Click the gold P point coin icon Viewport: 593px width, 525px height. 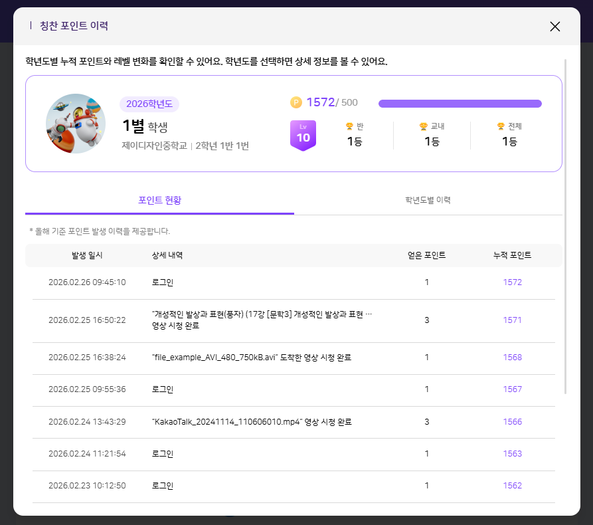tap(296, 102)
